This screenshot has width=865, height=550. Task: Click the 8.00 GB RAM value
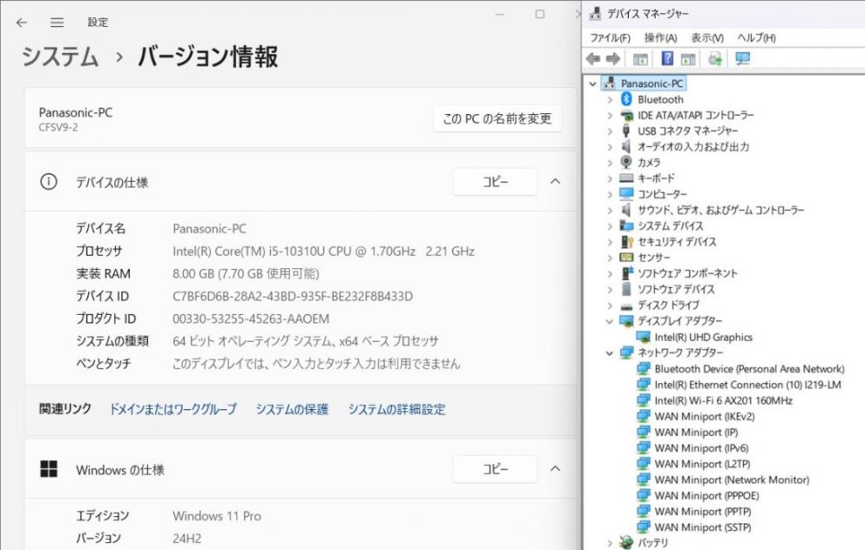(x=246, y=273)
